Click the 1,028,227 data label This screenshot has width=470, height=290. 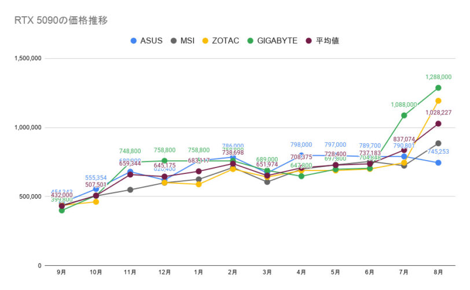click(438, 113)
